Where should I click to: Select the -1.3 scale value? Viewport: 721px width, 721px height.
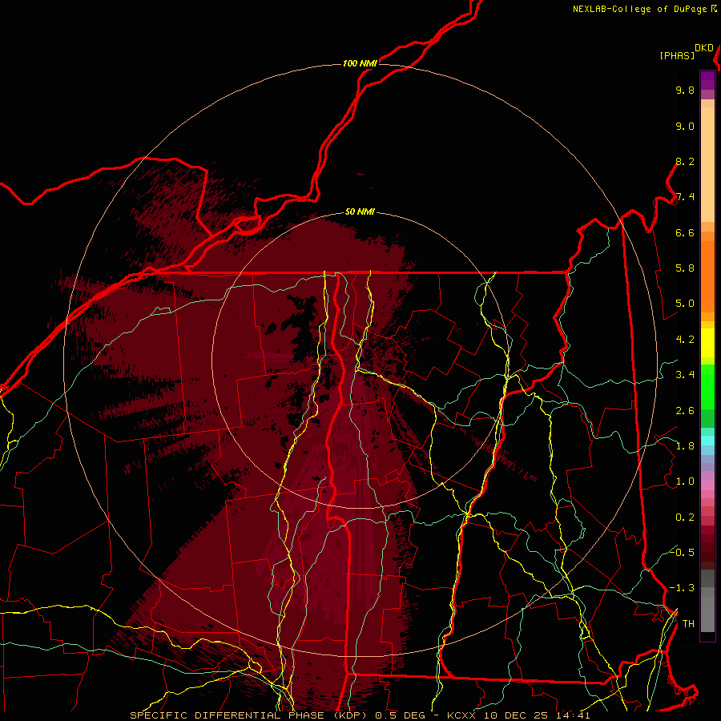point(682,589)
